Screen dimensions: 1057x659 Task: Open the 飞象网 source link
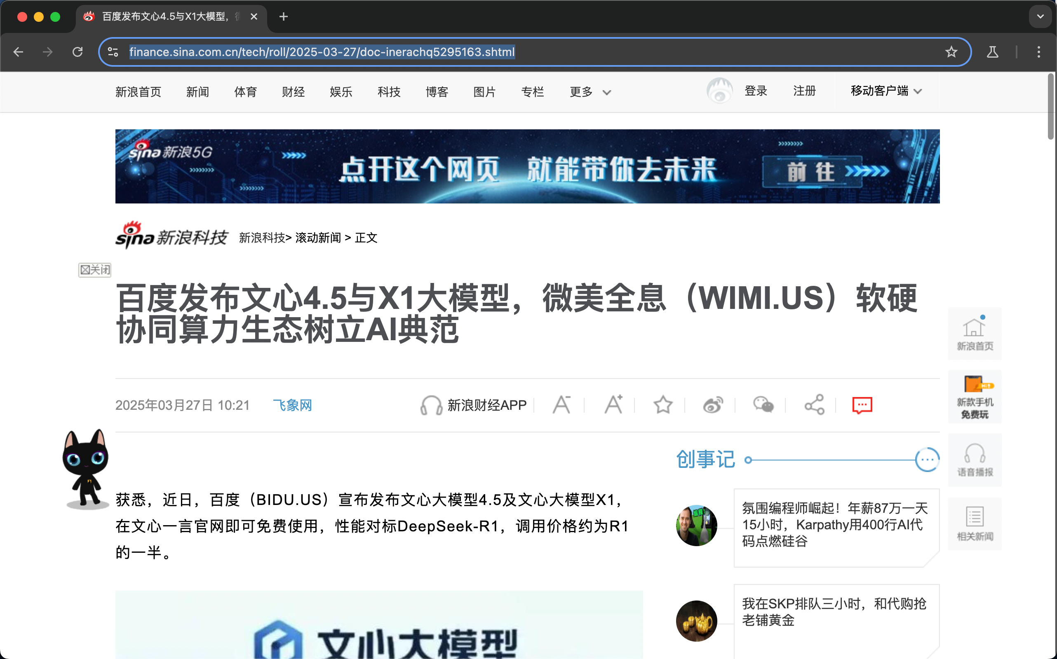point(292,405)
